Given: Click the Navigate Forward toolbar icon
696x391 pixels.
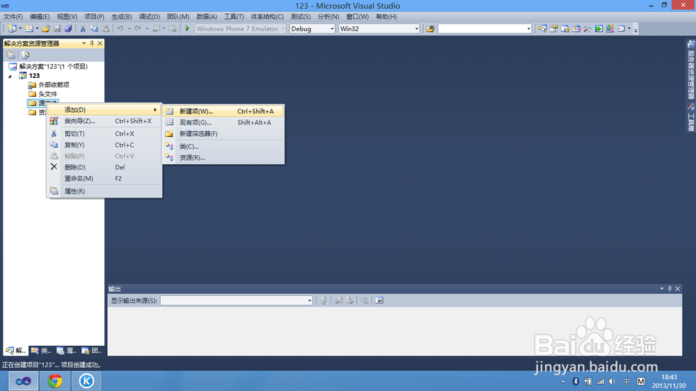Looking at the screenshot, I should (172, 29).
